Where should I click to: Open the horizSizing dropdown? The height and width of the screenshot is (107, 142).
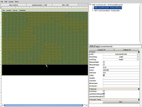(x=121, y=57)
